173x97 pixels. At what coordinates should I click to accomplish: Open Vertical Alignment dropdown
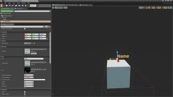click(x=29, y=77)
